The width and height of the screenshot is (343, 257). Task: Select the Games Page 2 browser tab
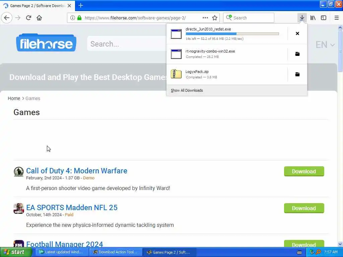pyautogui.click(x=37, y=6)
